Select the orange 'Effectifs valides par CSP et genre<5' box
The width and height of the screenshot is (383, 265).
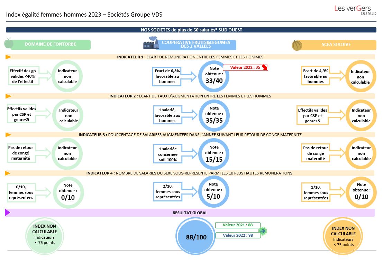point(312,115)
